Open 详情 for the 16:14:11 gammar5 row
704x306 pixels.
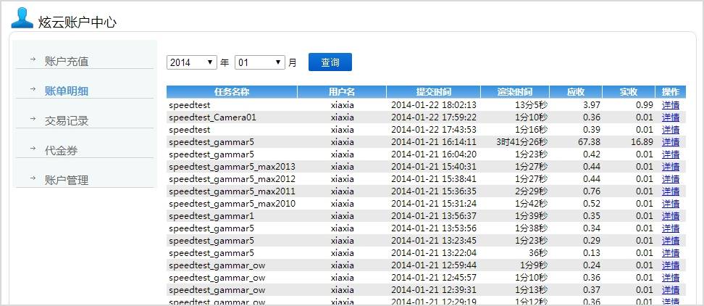tap(671, 142)
